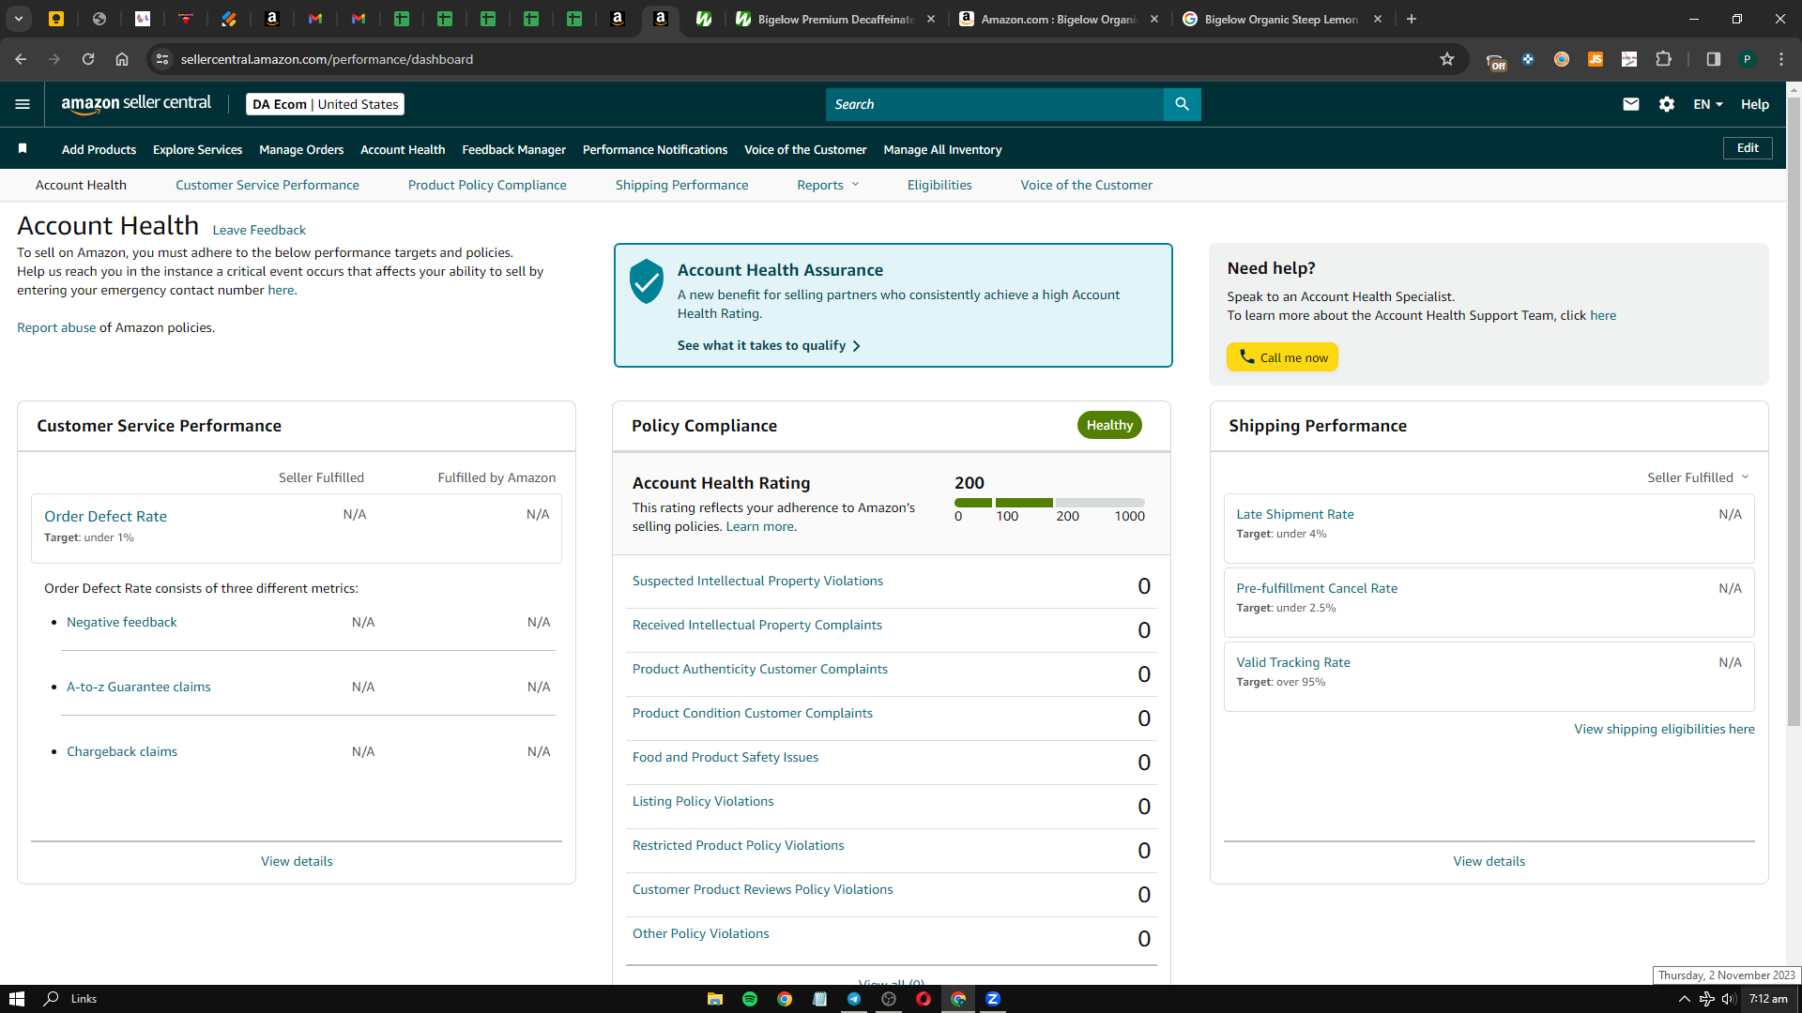Image resolution: width=1802 pixels, height=1013 pixels.
Task: Expand the Reports dropdown menu
Action: click(828, 185)
